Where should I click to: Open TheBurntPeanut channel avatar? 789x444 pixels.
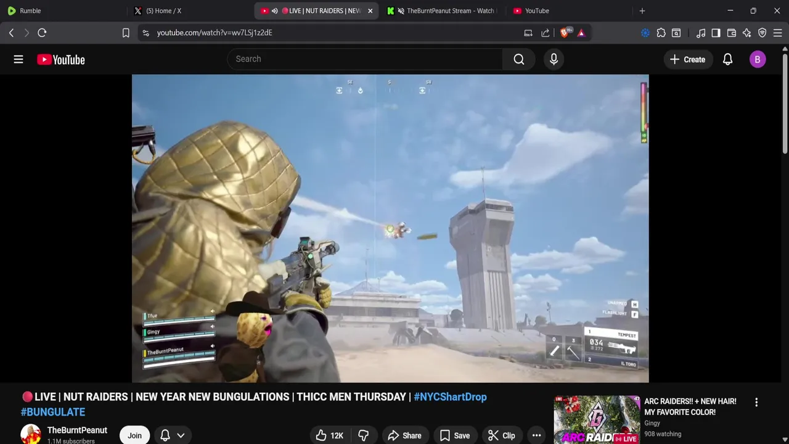(x=31, y=434)
